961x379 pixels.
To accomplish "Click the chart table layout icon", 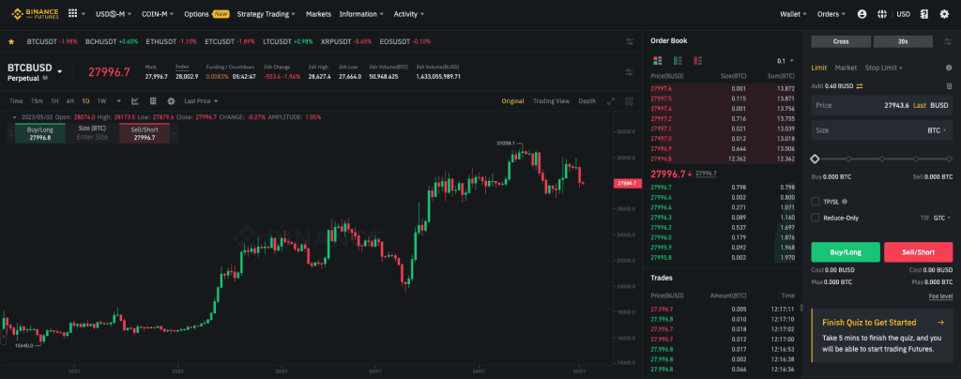I will (x=153, y=101).
